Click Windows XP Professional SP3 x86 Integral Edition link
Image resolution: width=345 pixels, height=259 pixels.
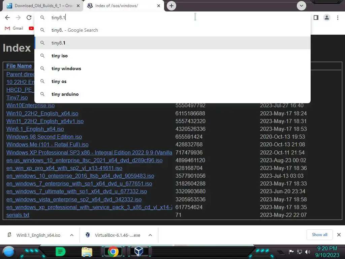point(89,152)
